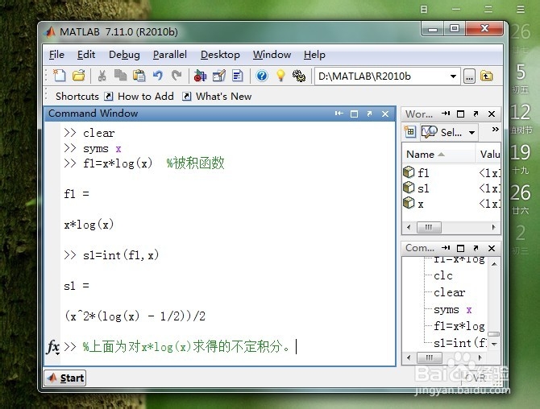Click Workspace scroll right arrow
The width and height of the screenshot is (540, 409).
pyautogui.click(x=493, y=227)
